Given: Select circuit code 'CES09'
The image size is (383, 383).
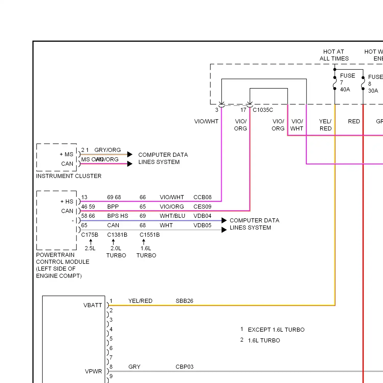Looking at the screenshot, I should (202, 207).
